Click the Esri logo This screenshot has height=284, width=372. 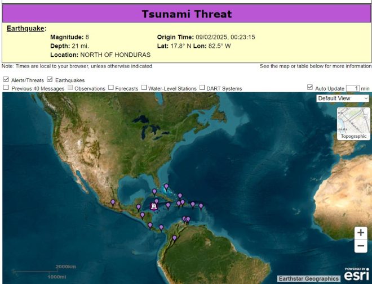click(357, 274)
